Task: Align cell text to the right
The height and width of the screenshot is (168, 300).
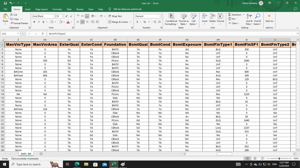Action: 87,22
